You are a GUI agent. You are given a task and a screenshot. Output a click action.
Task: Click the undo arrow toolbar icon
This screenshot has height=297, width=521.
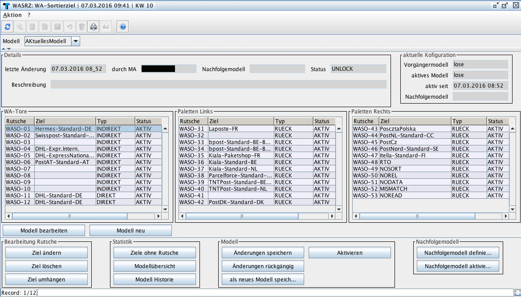point(69,27)
